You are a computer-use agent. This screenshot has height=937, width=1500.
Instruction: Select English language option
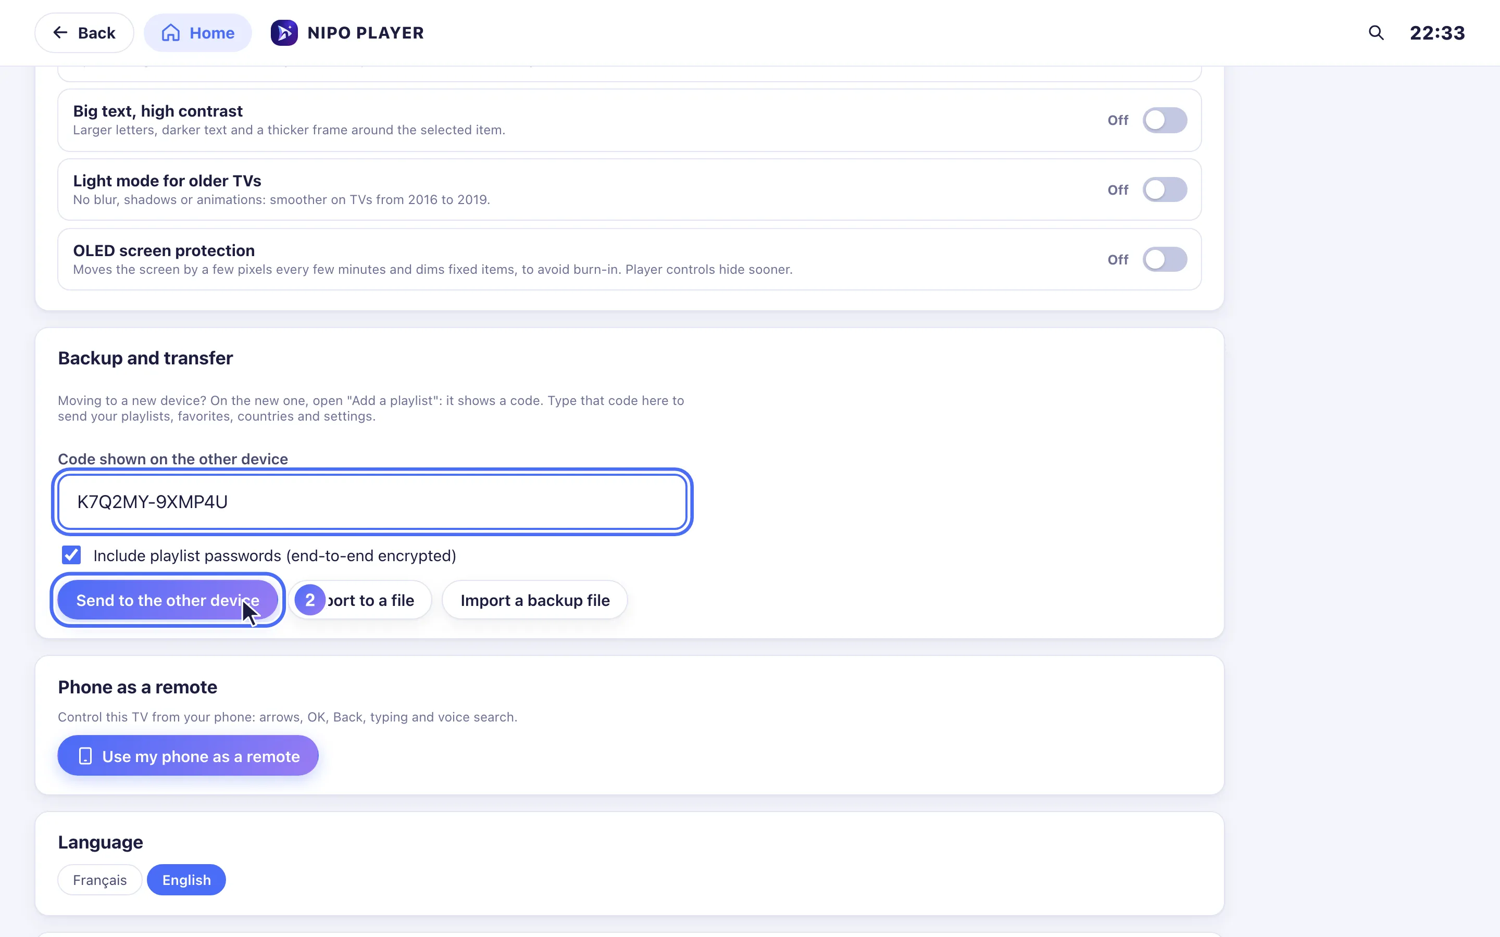tap(186, 879)
